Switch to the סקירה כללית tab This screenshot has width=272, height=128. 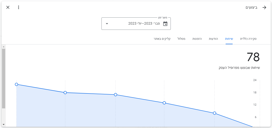[248, 39]
